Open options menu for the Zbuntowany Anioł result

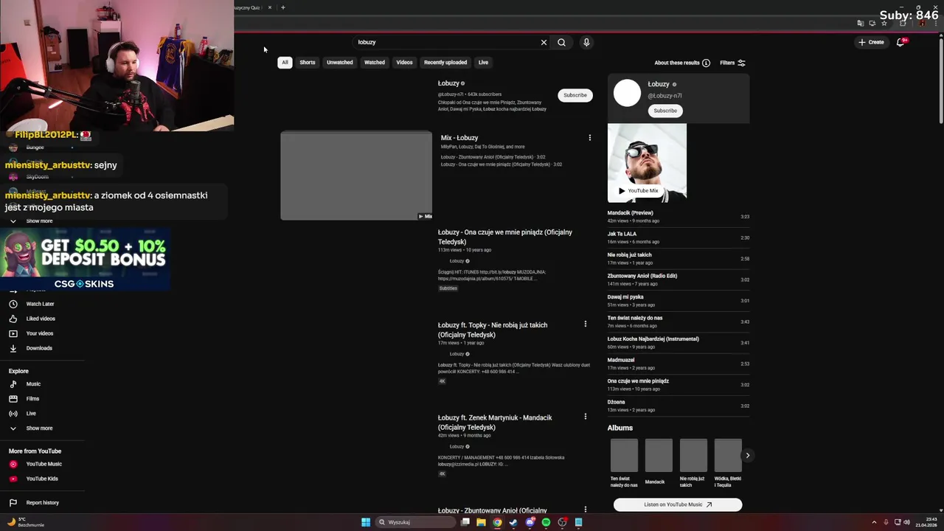pos(586,509)
